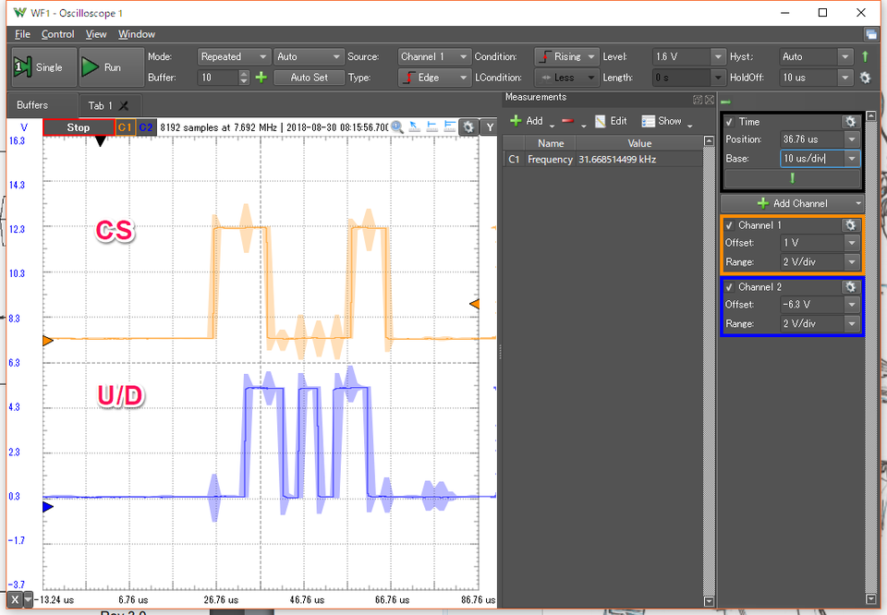Open the Control menu
The height and width of the screenshot is (615, 887).
(57, 34)
